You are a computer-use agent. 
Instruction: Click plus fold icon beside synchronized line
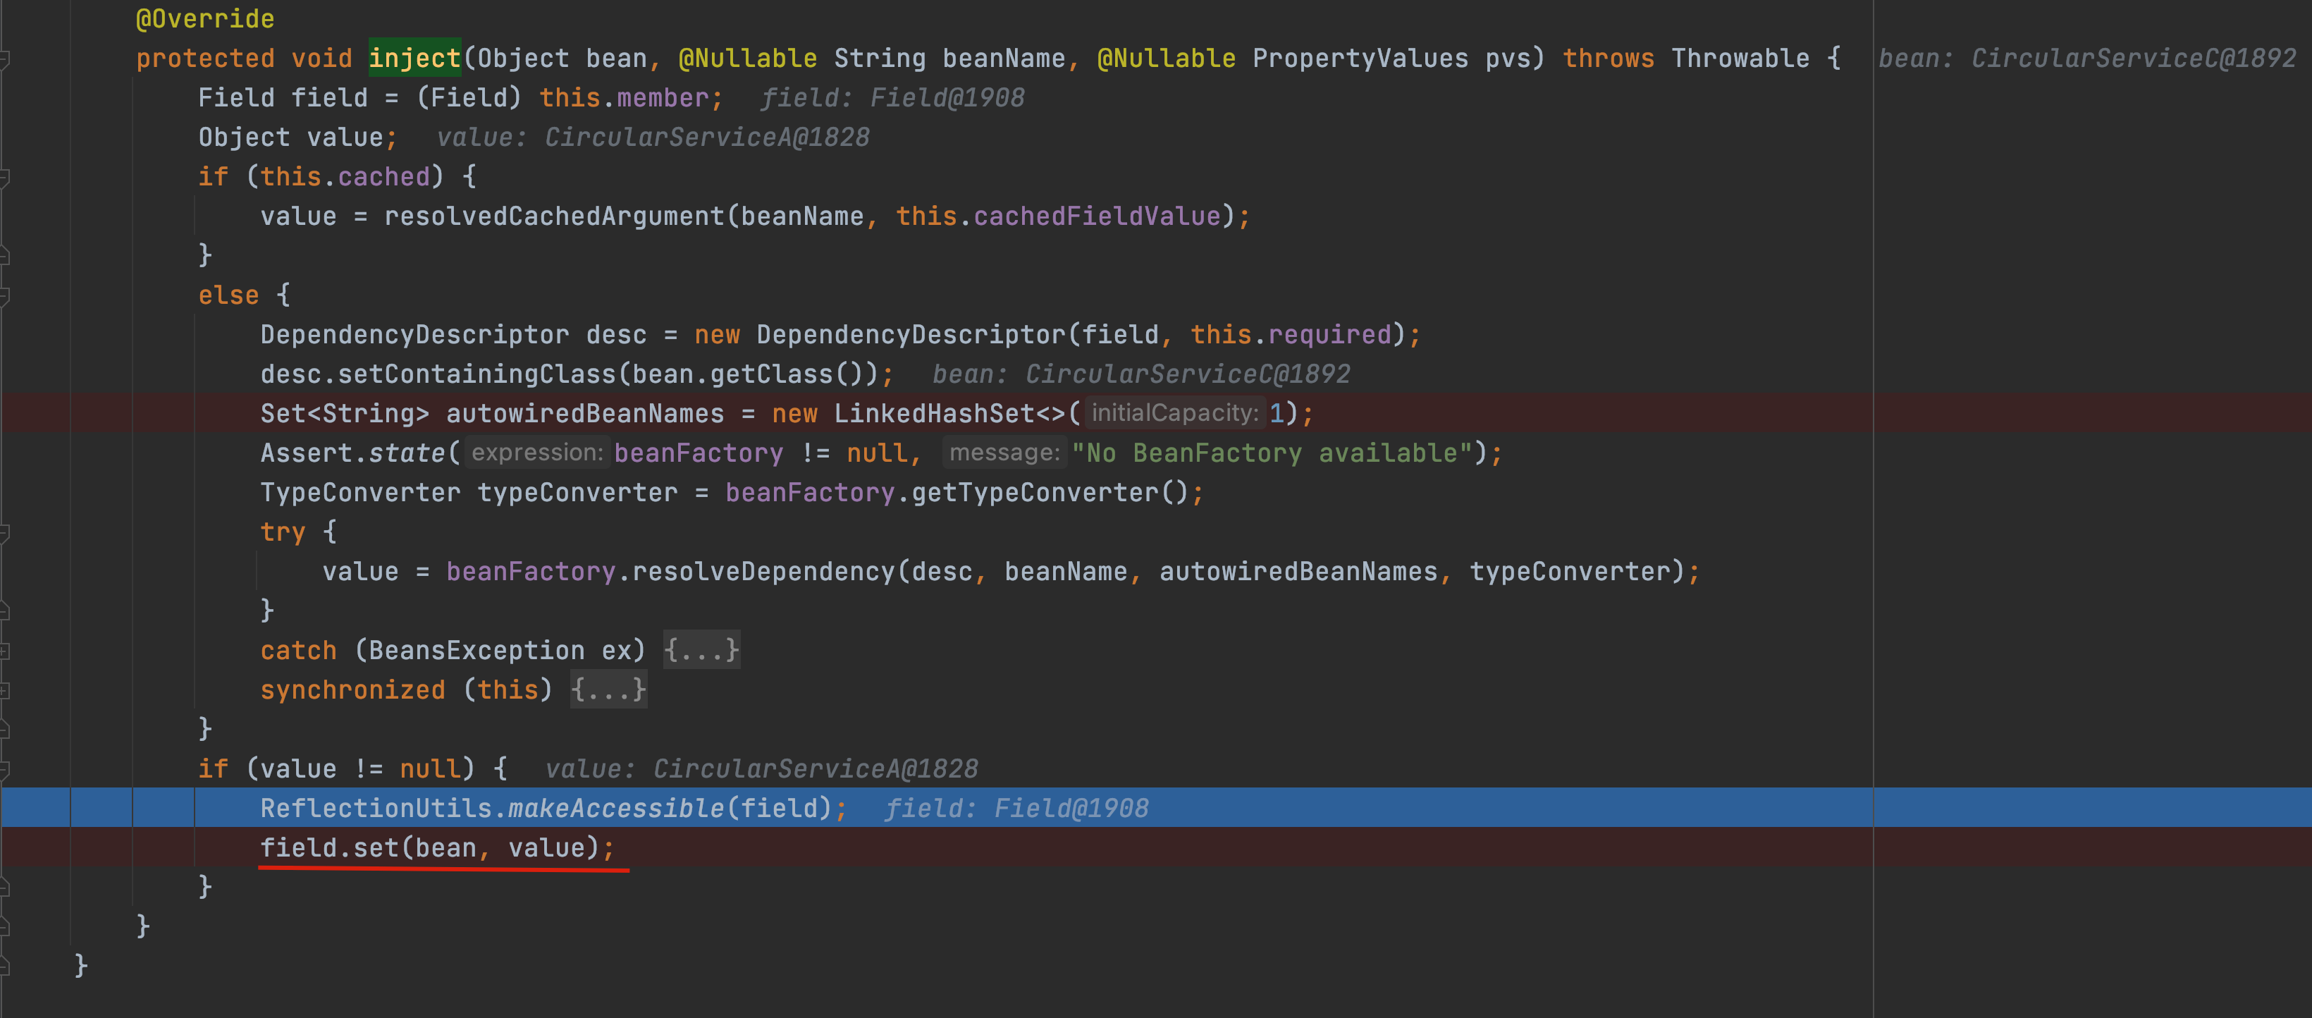(x=4, y=690)
